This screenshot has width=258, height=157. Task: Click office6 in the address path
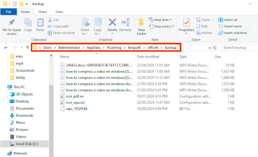[153, 48]
